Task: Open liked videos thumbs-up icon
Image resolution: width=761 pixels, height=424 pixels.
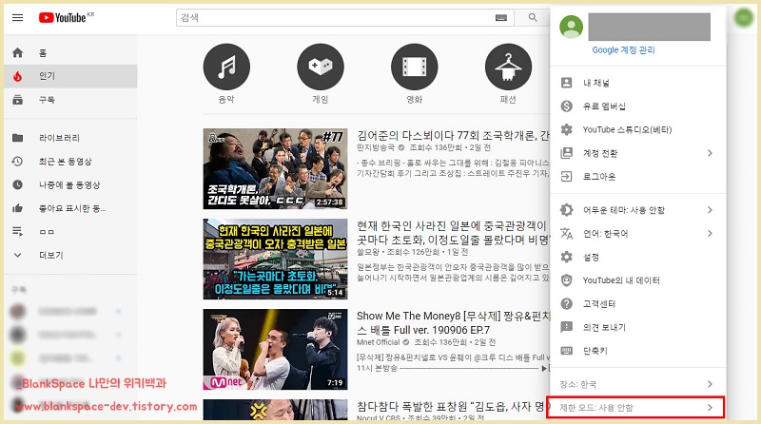Action: [17, 208]
